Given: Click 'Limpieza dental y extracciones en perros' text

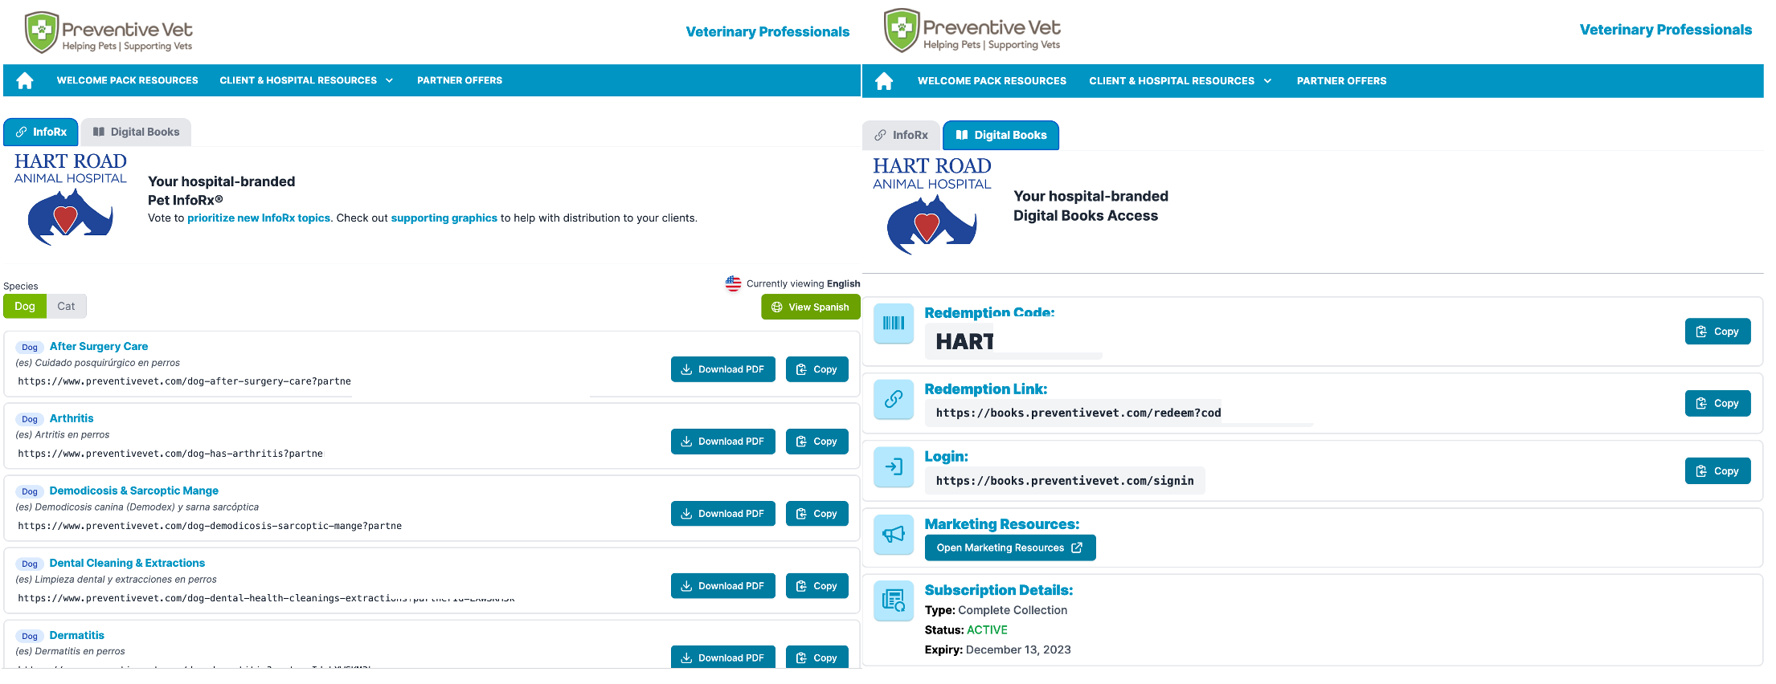Looking at the screenshot, I should tap(125, 579).
